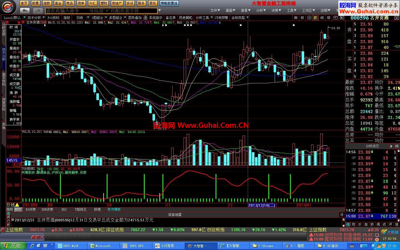400x250 pixels.
Task: Click the 移 move tool icon
Action: 329,17
